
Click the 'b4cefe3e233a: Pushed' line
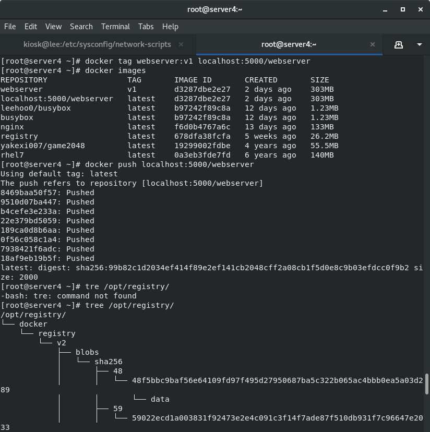pyautogui.click(x=47, y=211)
